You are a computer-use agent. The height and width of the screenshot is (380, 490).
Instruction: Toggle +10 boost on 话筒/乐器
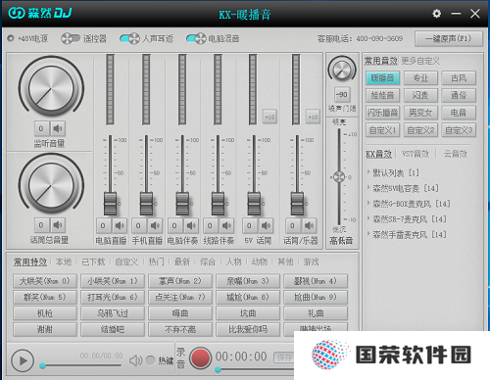coord(313,117)
